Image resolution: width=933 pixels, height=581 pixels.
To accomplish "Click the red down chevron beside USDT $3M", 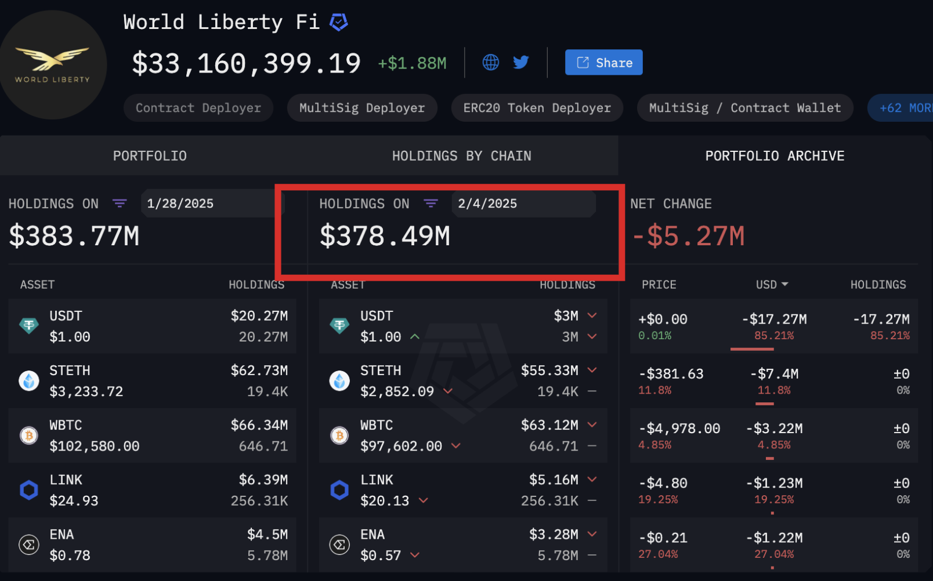I will point(592,315).
